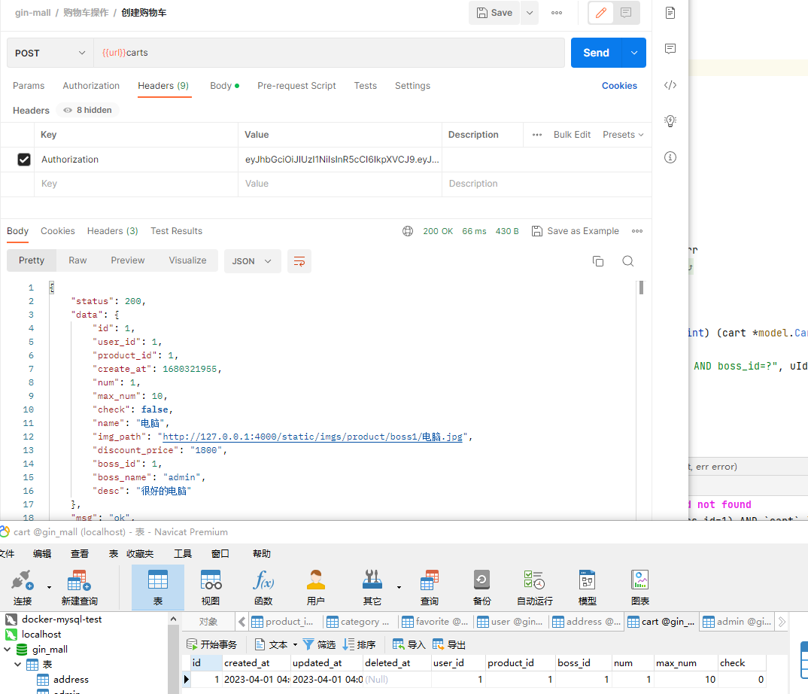The height and width of the screenshot is (694, 808).
Task: Open 用户 users toolbar icon in Navicat
Action: [x=315, y=587]
